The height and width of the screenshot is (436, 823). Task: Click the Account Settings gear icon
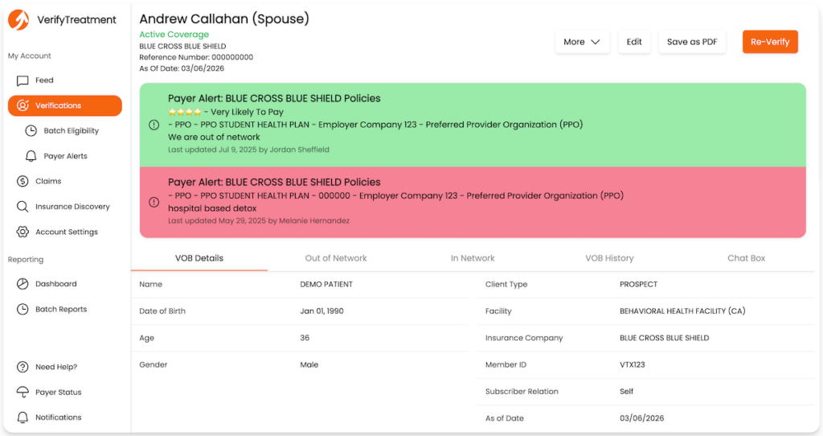coord(23,232)
